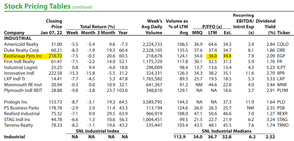Click Americold closing price 31.00
Viewport: 294px width, 141px height.
[x=56, y=44]
